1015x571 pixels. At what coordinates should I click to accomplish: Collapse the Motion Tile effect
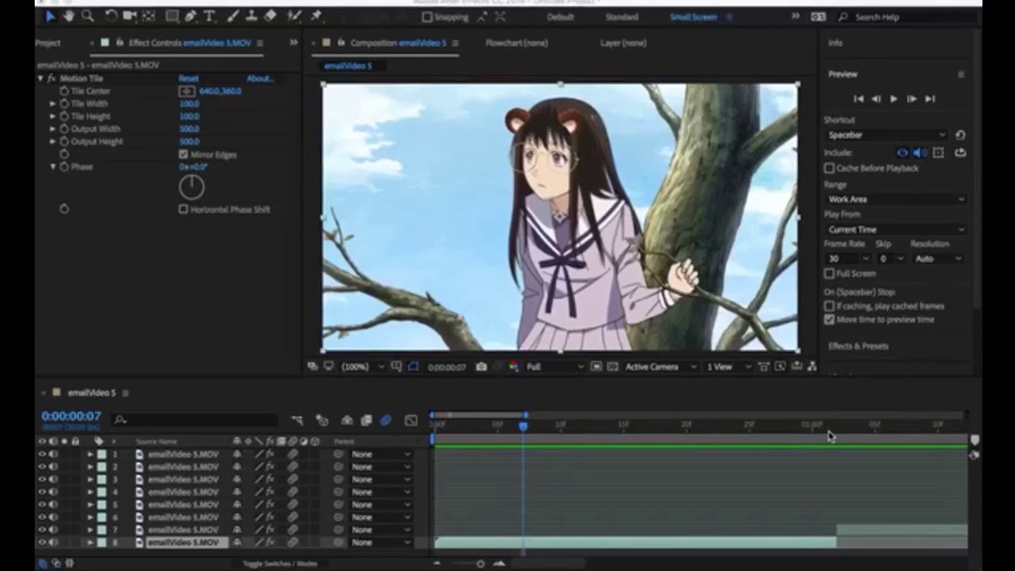(x=40, y=79)
